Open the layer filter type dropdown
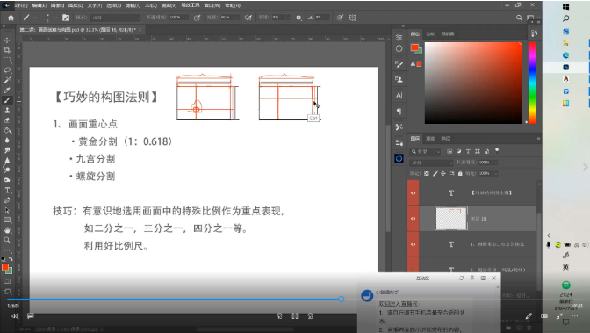Screen dimensions: 590x333 (425, 151)
